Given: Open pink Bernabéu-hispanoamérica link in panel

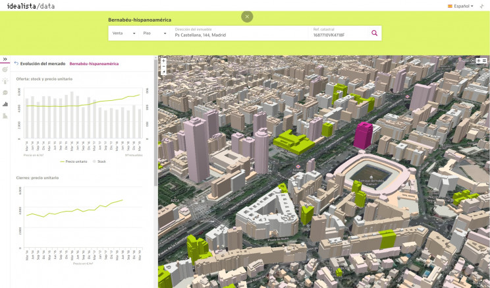Looking at the screenshot, I should 94,64.
